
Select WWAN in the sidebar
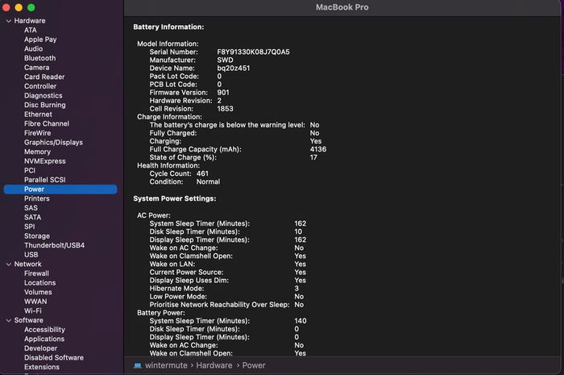[x=35, y=302]
